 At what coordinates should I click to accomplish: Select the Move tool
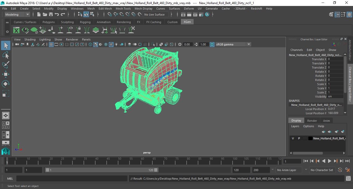6,74
